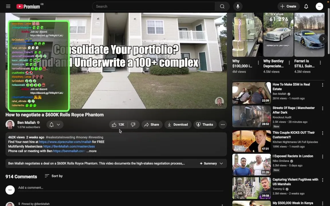
Task: Open How To Make $5M thumbnail
Action: (x=252, y=93)
